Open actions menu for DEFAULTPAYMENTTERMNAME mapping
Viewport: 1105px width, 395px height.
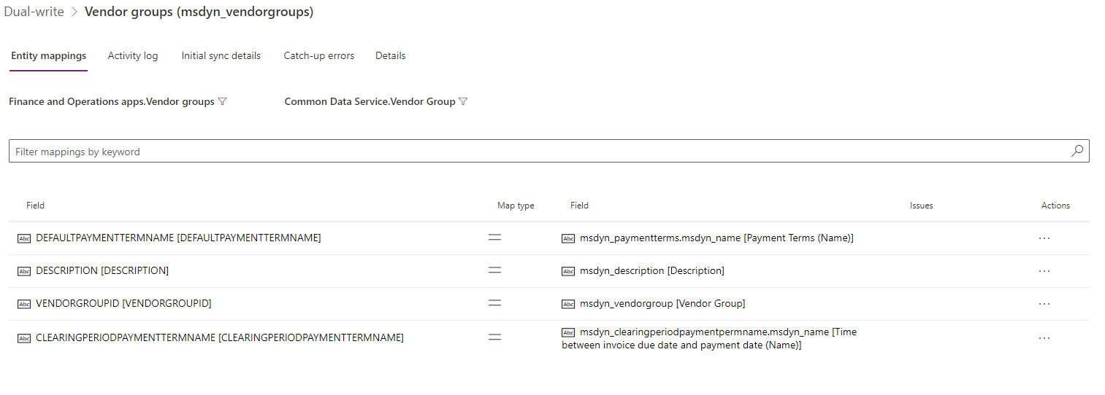[x=1044, y=238]
